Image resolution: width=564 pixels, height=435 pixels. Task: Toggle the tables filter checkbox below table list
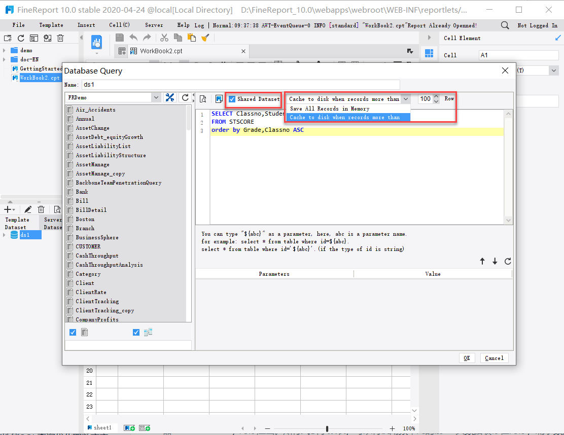(73, 332)
